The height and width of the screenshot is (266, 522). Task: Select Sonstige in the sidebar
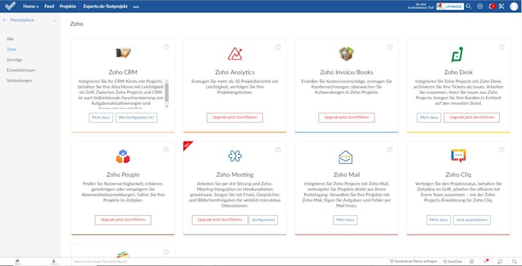click(x=14, y=60)
